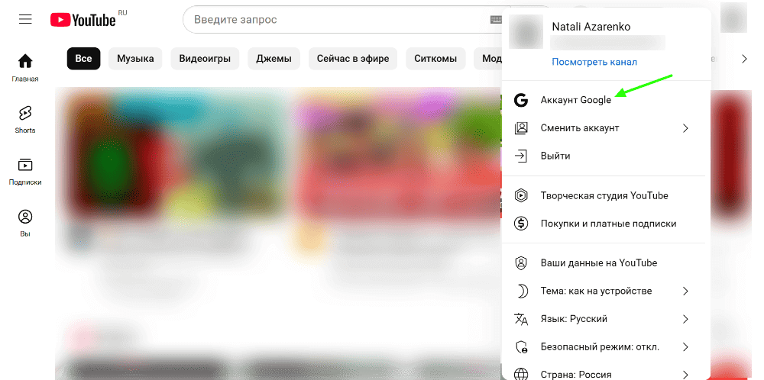
Task: Open the on-screen keyboard icon in search
Action: [x=496, y=20]
